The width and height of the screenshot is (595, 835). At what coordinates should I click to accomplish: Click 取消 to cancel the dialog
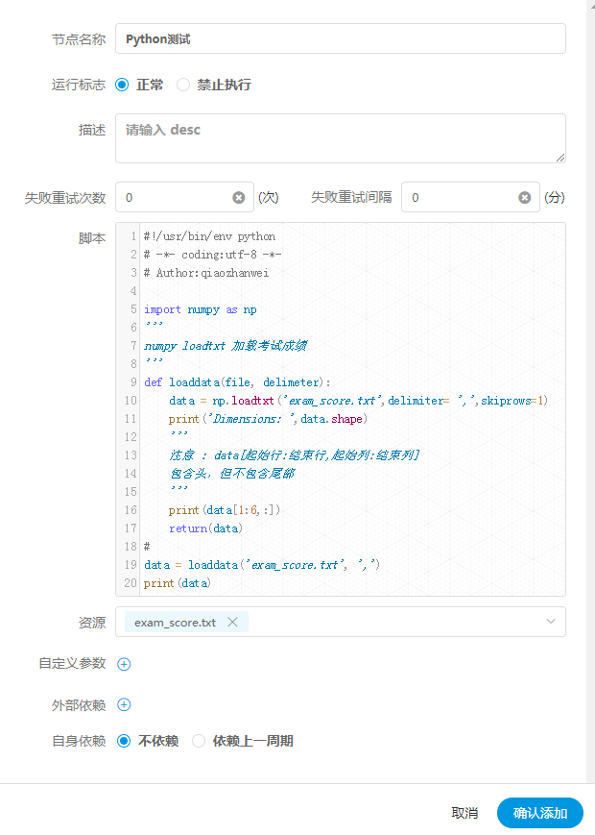point(464,813)
